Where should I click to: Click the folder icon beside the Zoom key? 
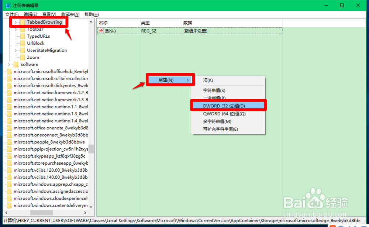pyautogui.click(x=23, y=57)
